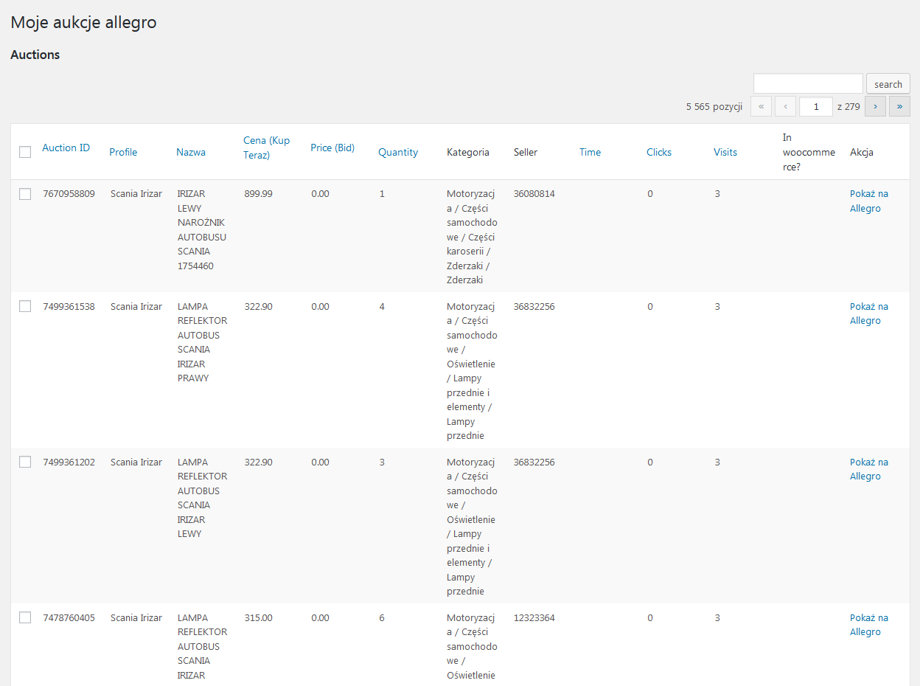Check the box for auction 7670958809

pos(25,194)
